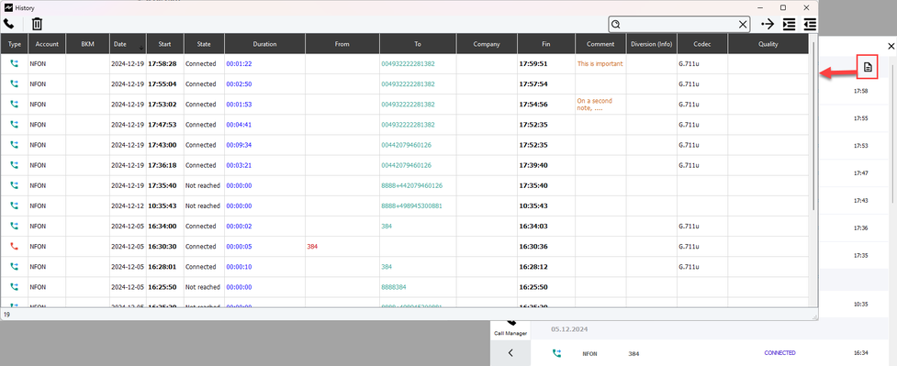Click the 05.12.2024 date heading in rear panel
The image size is (897, 366).
pos(569,329)
